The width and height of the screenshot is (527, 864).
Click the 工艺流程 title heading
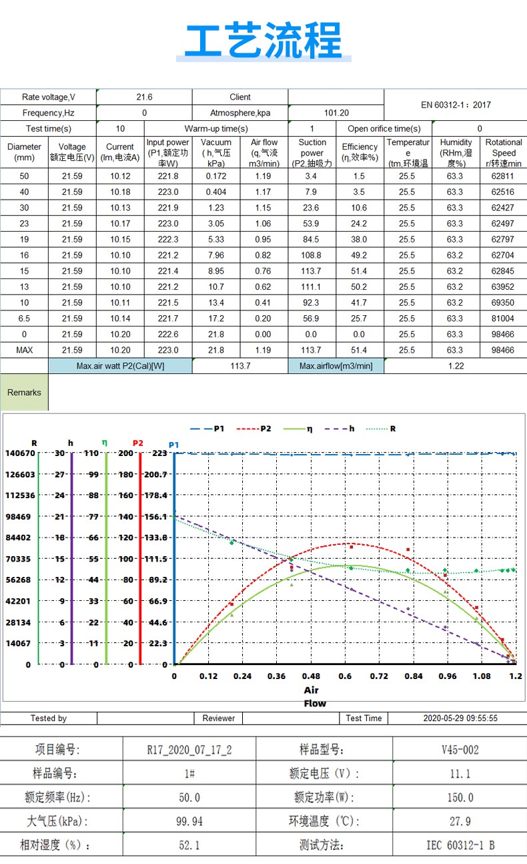tap(263, 40)
